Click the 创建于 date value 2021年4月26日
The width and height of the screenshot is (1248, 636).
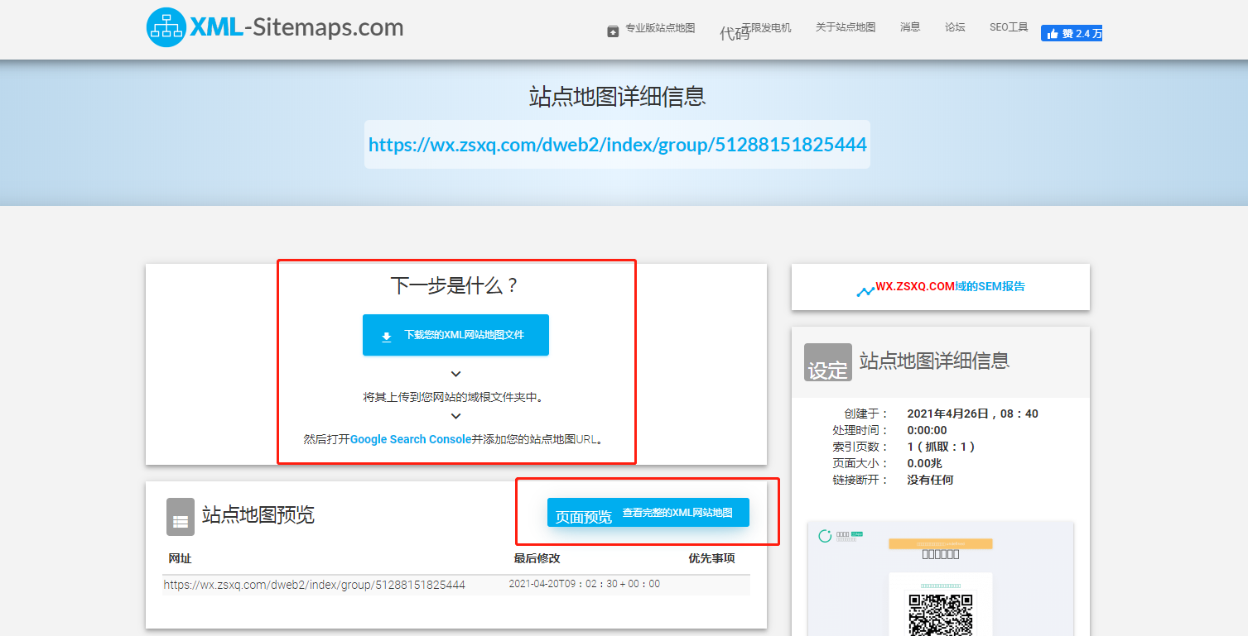click(972, 414)
